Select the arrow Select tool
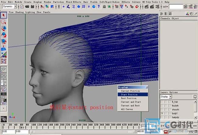 pyautogui.click(x=4, y=16)
